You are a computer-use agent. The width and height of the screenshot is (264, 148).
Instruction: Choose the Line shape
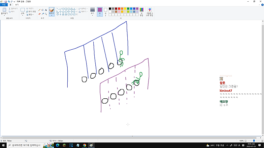tap(58, 9)
